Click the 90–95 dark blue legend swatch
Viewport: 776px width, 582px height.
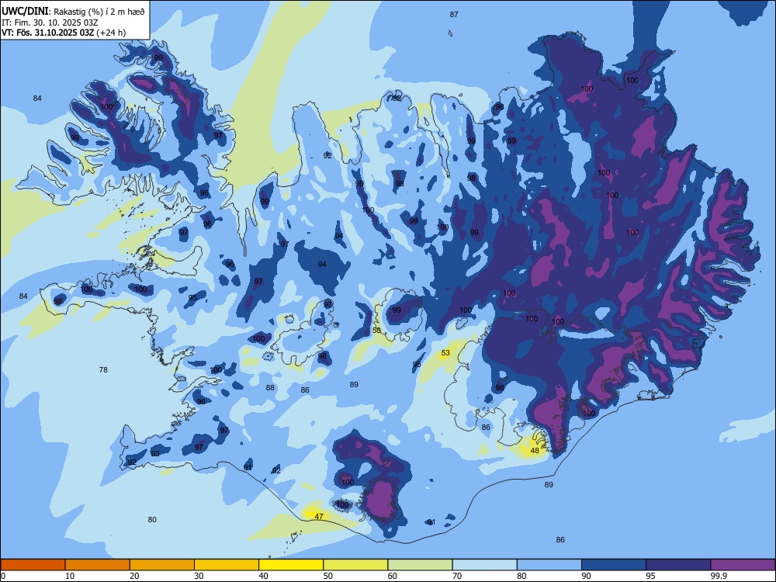(x=614, y=565)
